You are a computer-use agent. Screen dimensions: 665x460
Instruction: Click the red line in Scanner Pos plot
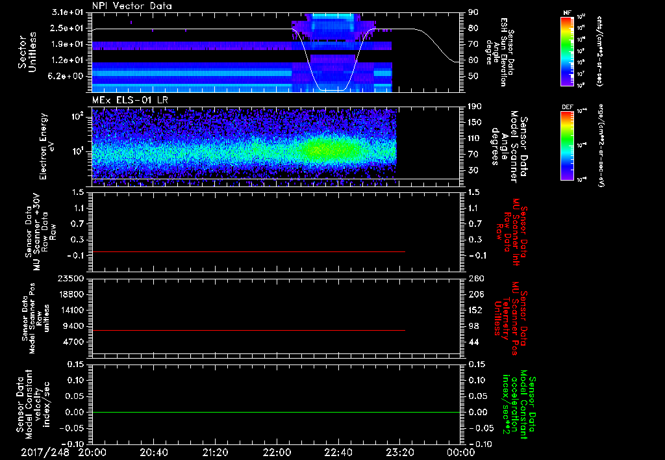click(249, 330)
